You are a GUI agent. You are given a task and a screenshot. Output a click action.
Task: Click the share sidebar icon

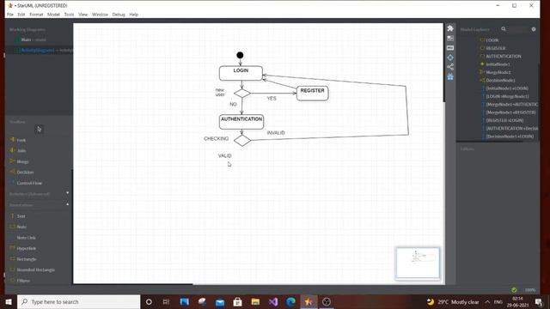[x=450, y=67]
